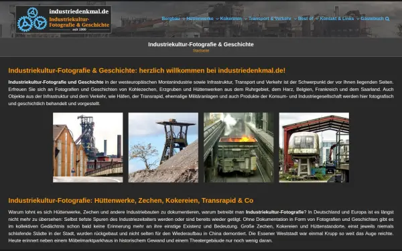Expand the chevron next to Best of
The height and width of the screenshot is (251, 402).
(317, 19)
